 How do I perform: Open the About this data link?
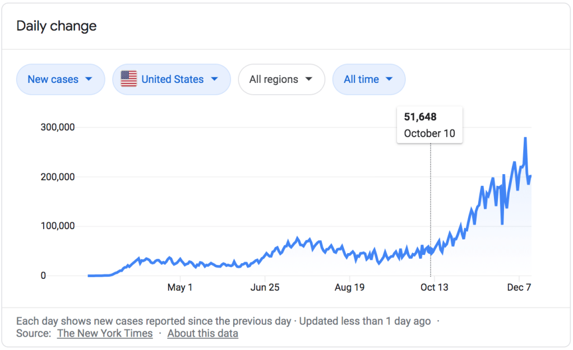tap(202, 333)
